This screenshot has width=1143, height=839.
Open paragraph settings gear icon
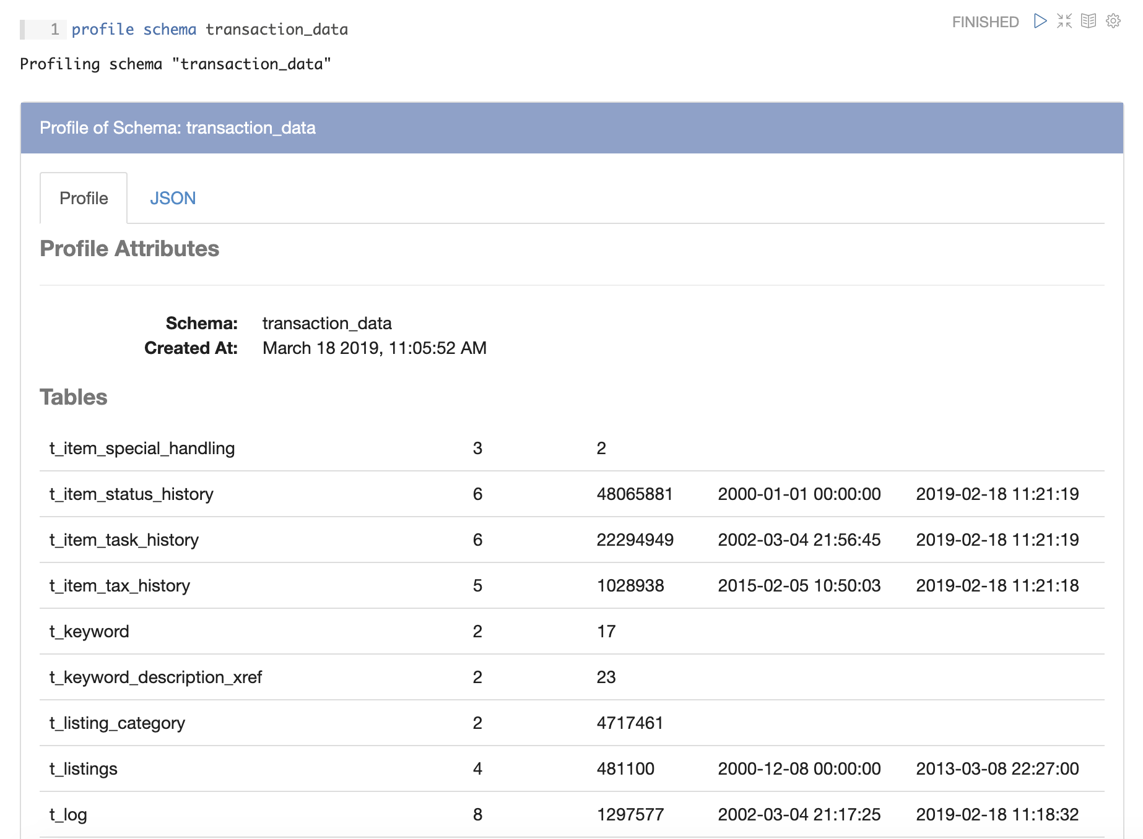[1113, 21]
